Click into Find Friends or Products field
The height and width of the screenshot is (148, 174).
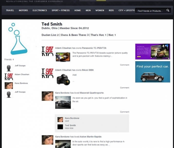coord(151,11)
